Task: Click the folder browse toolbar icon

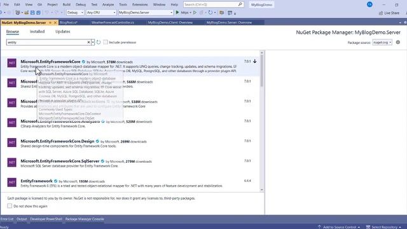Action: click(222, 13)
